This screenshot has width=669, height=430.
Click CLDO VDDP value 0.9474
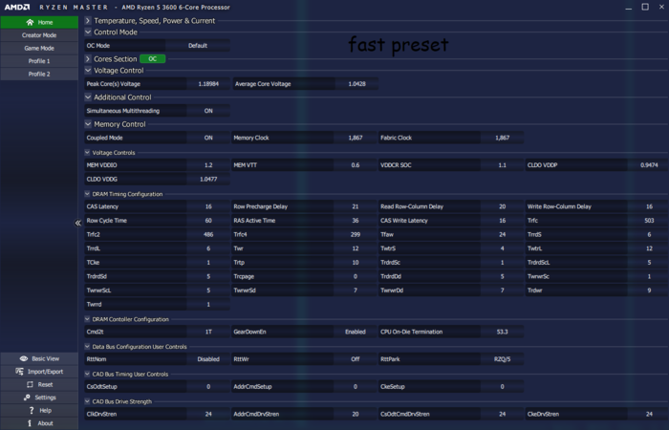click(649, 165)
